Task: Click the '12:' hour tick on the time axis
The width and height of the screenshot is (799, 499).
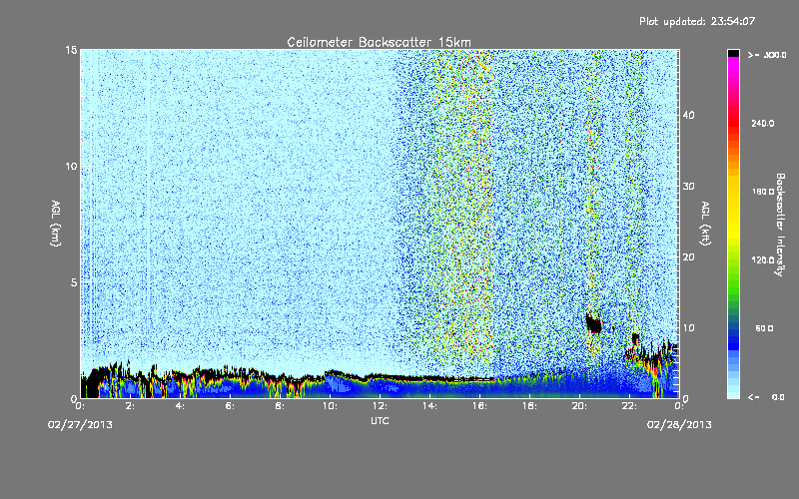Action: point(380,406)
